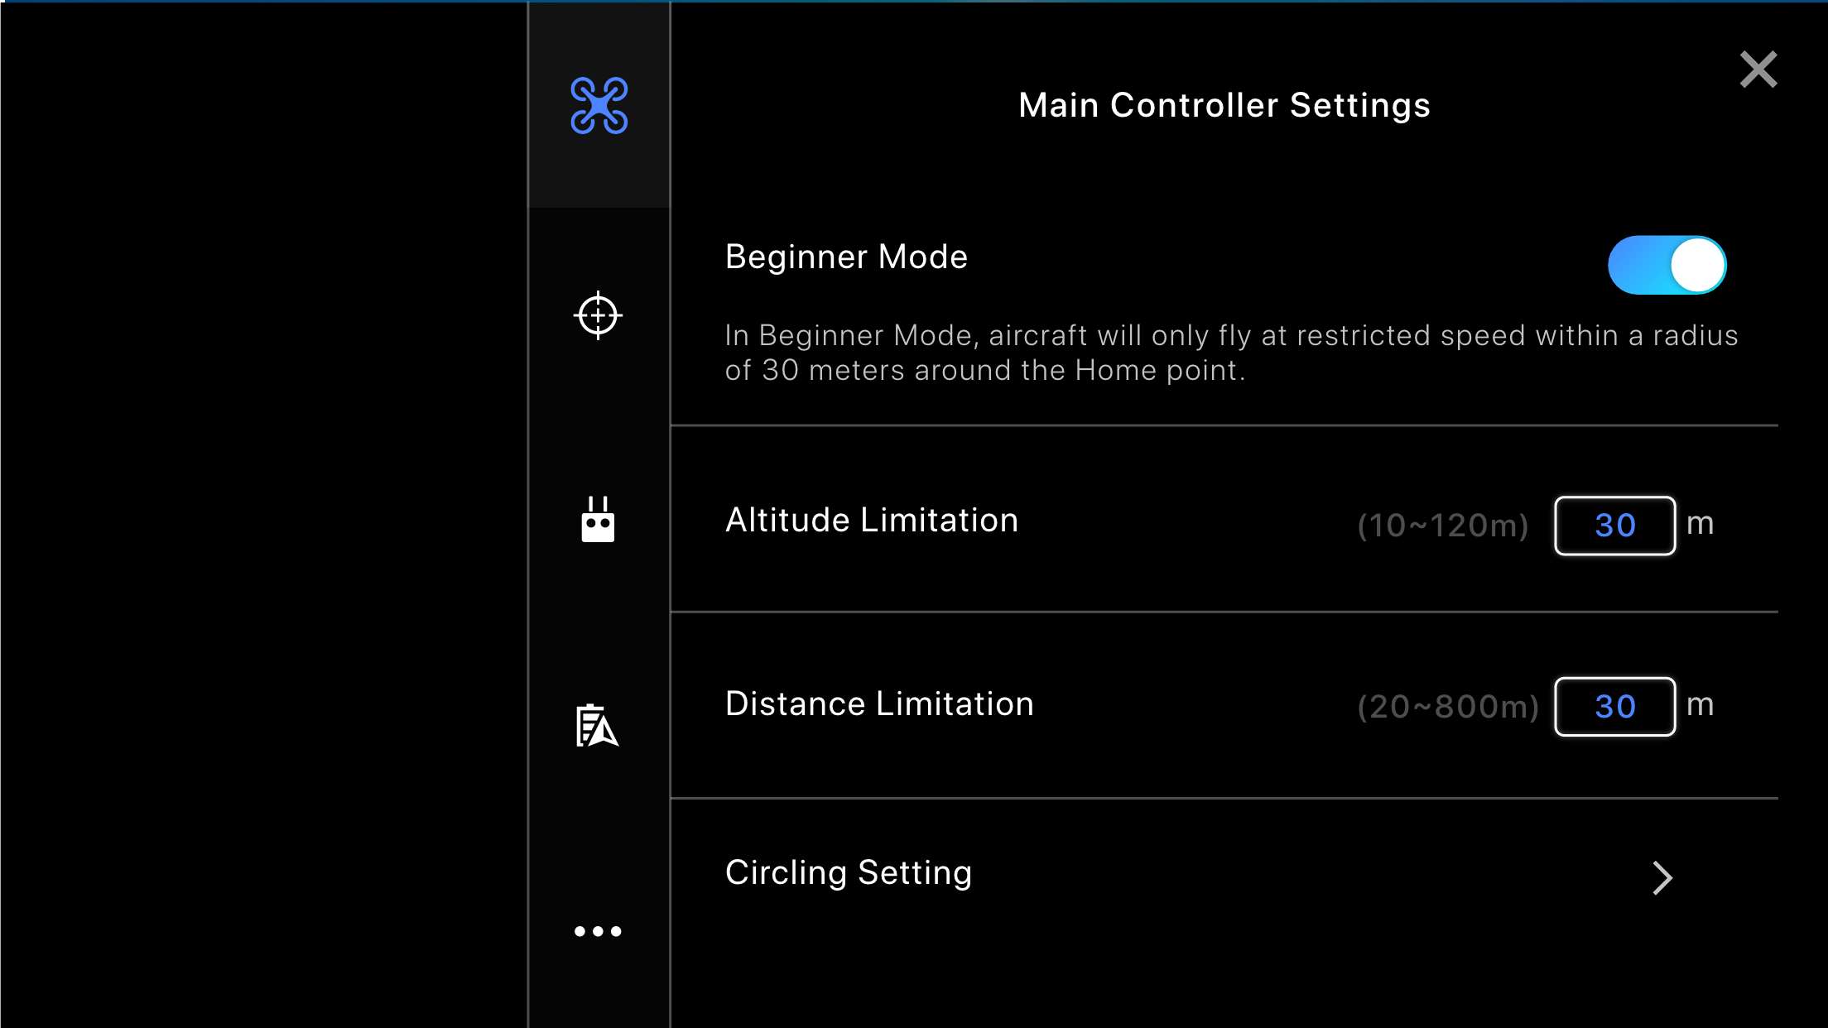Click the (20~800m) distance range hint
Viewport: 1828px width, 1028px height.
click(1447, 707)
